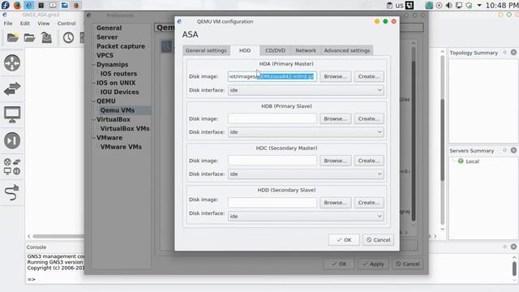Browse for HDD disk image

pyautogui.click(x=335, y=203)
